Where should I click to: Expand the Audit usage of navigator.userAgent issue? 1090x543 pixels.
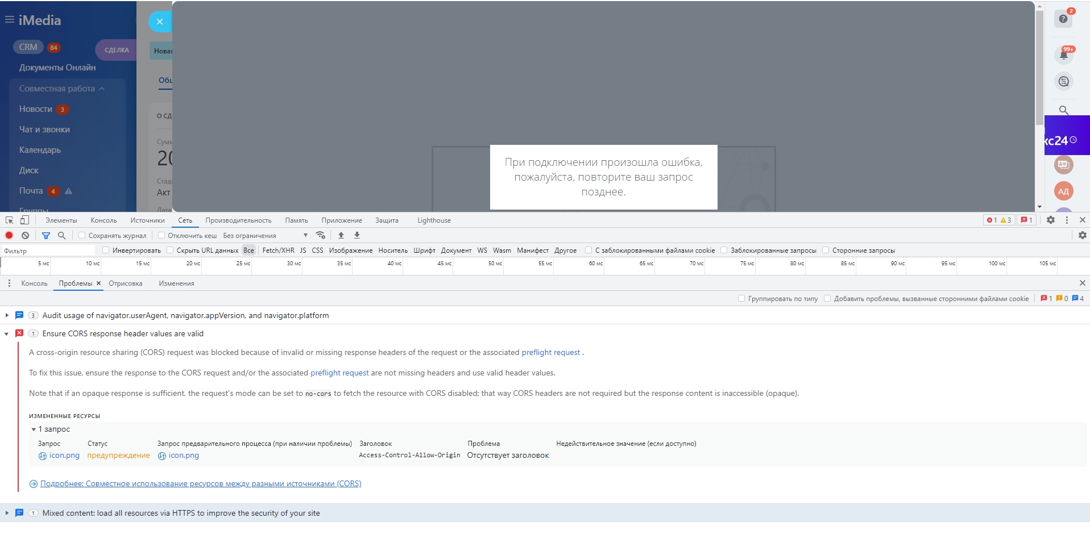click(7, 315)
